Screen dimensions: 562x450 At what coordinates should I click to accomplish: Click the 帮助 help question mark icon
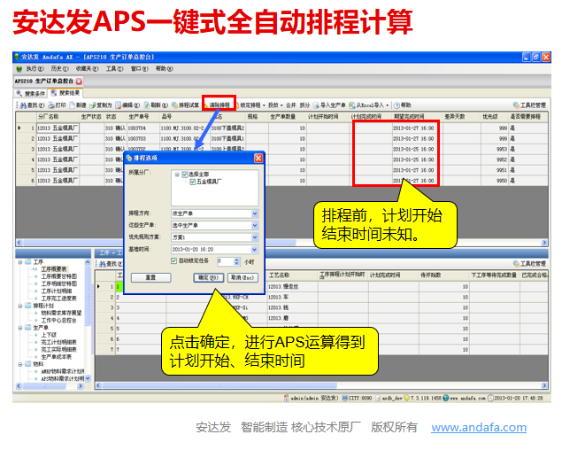click(x=396, y=105)
